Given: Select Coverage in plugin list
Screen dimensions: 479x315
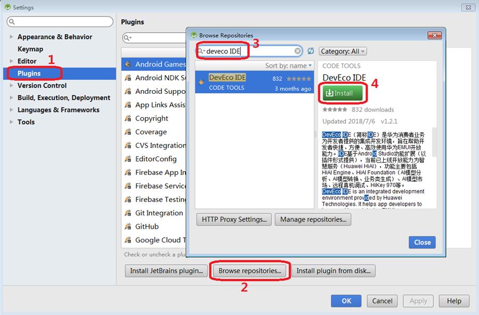Looking at the screenshot, I should pos(154,132).
